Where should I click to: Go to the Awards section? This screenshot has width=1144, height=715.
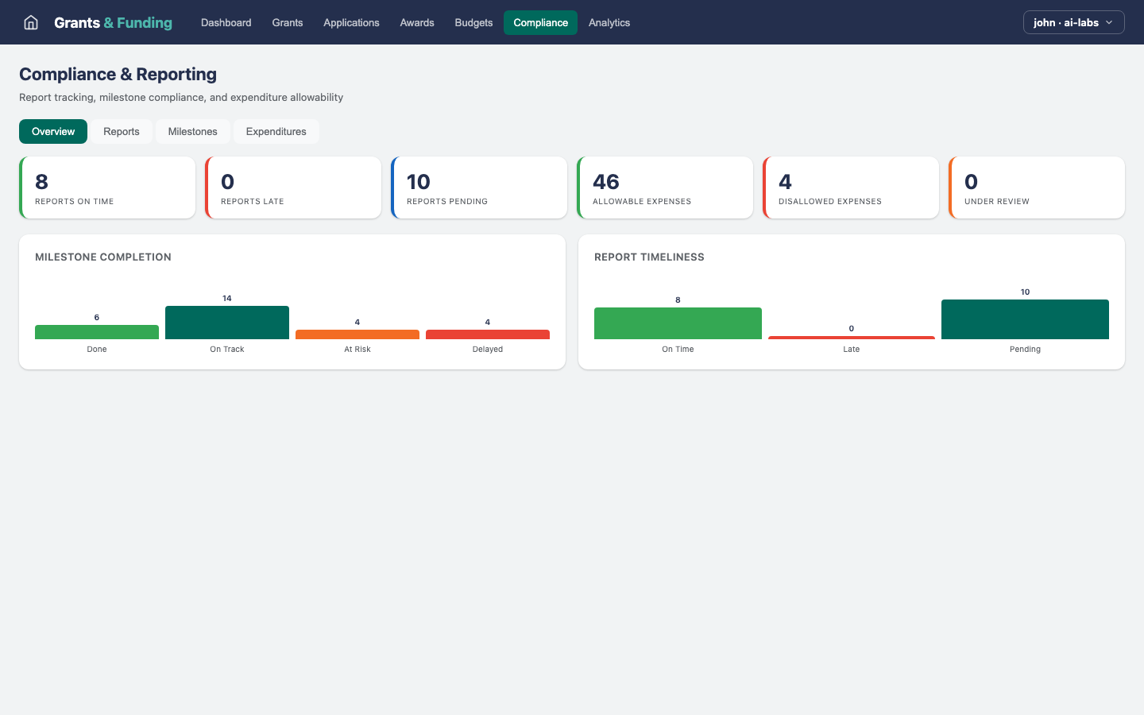416,22
